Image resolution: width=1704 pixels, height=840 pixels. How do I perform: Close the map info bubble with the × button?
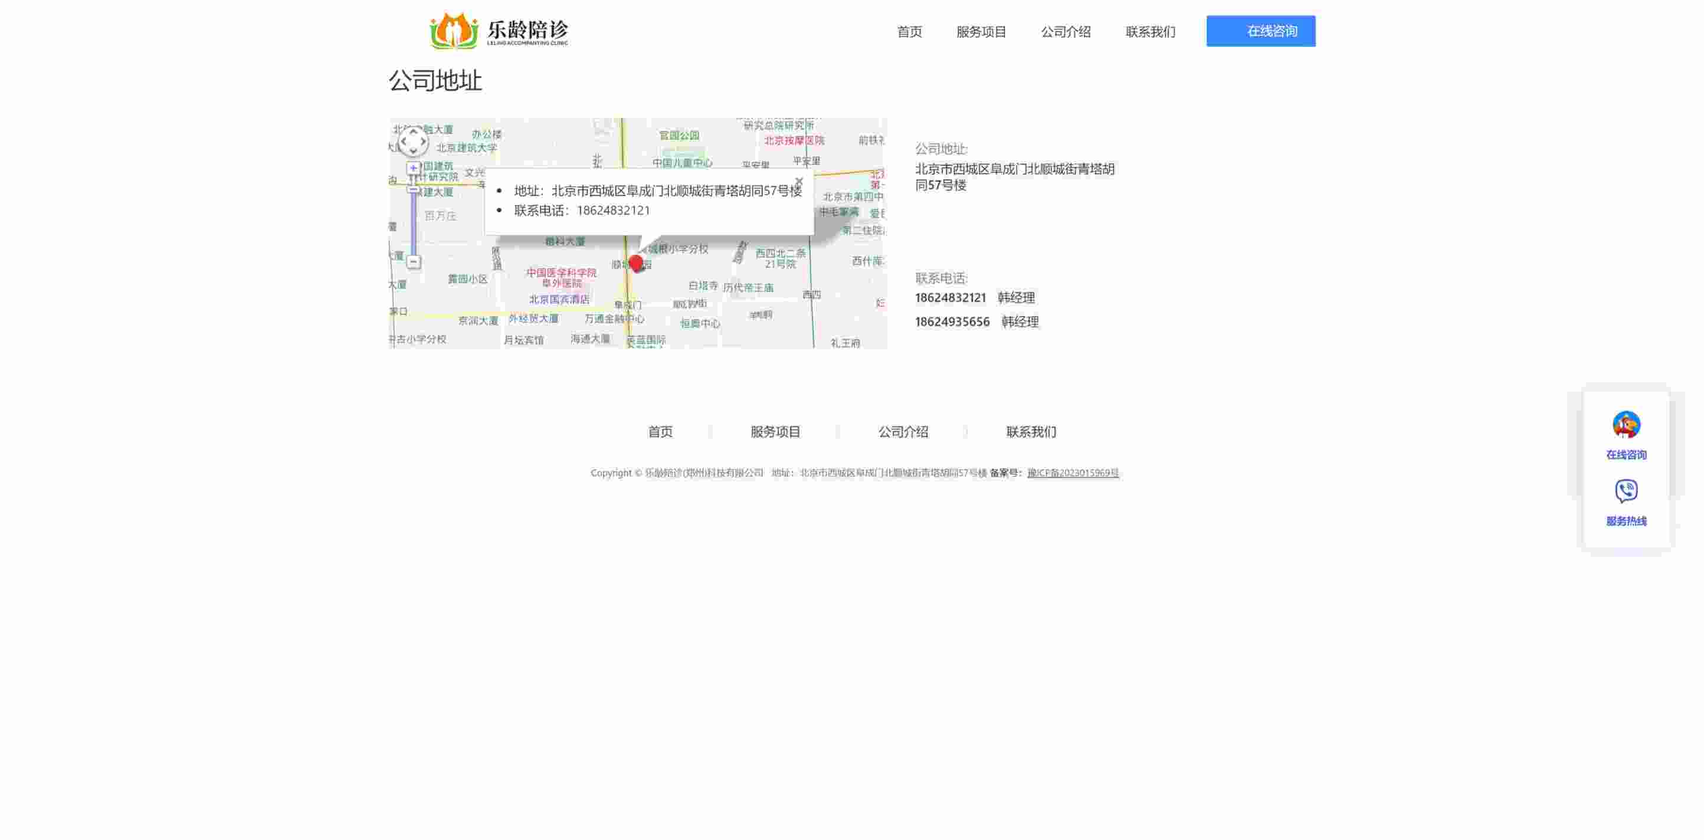point(799,181)
